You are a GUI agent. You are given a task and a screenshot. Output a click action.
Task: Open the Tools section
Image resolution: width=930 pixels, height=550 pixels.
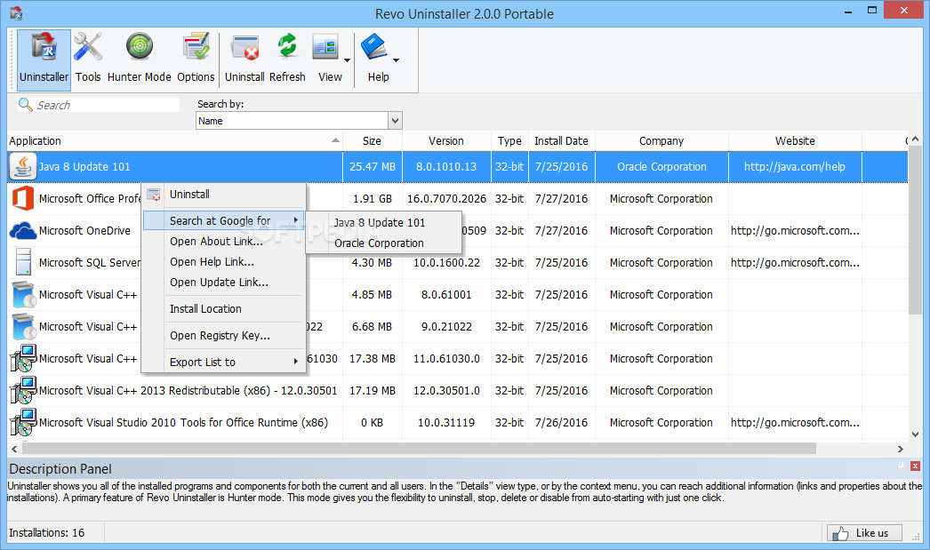coord(88,56)
